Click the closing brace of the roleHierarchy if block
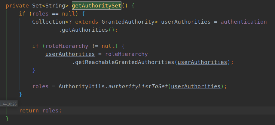Viewport: 275px width, 125px height. pyautogui.click(x=34, y=70)
